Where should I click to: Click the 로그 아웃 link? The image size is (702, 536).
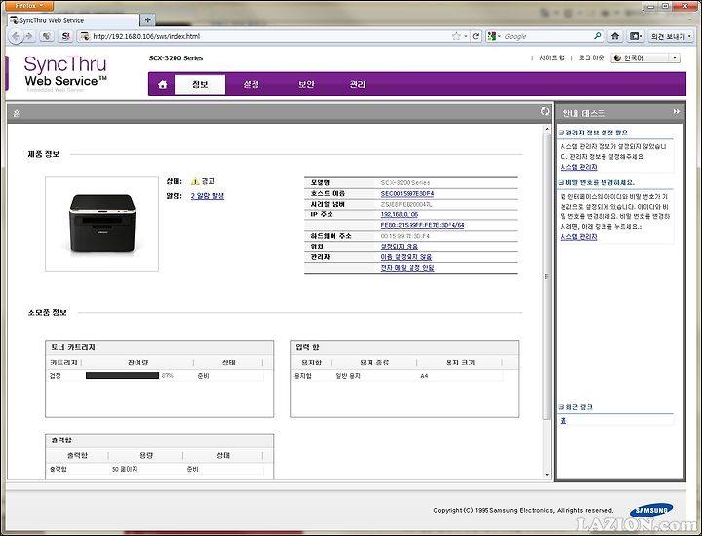point(591,58)
